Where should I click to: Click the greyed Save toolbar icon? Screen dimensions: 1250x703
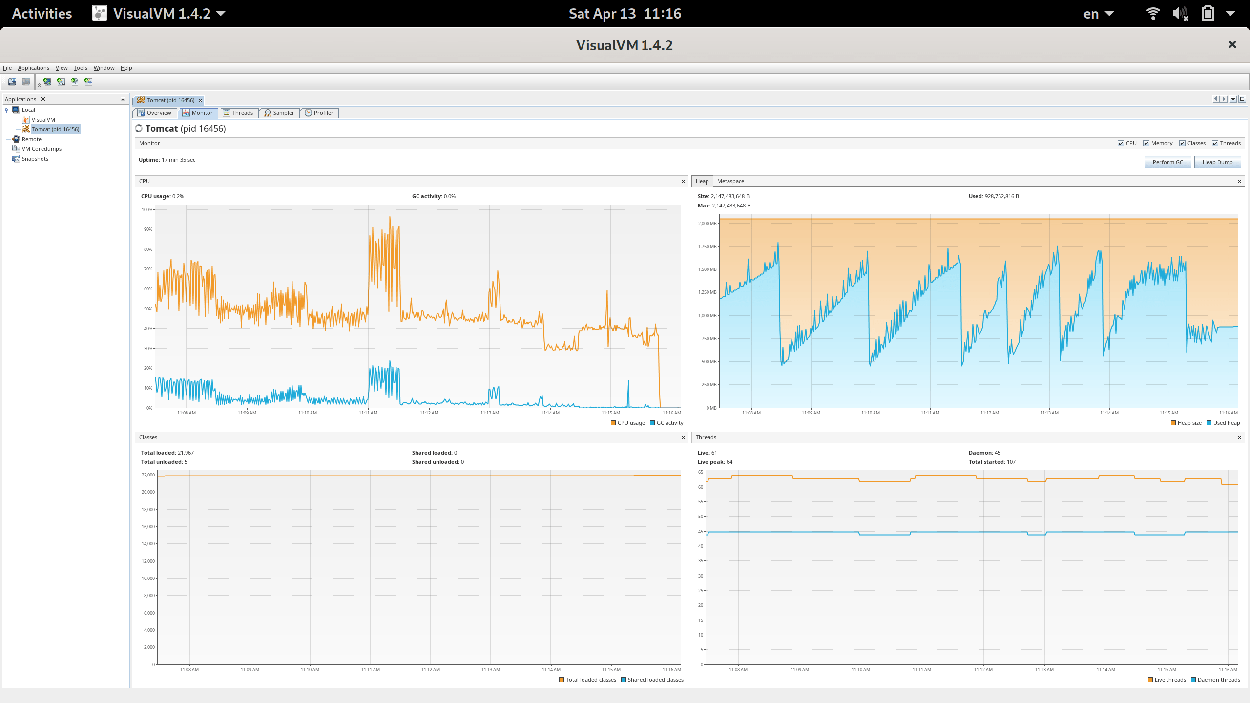[26, 82]
